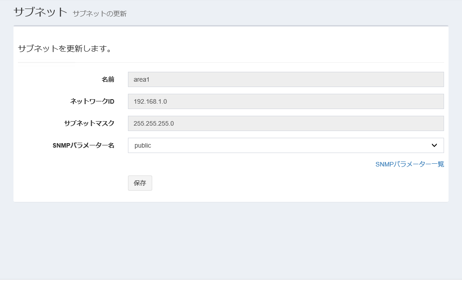Image resolution: width=462 pixels, height=293 pixels.
Task: Click the サブネットマスク field showing 255.255.255.0
Action: [286, 123]
